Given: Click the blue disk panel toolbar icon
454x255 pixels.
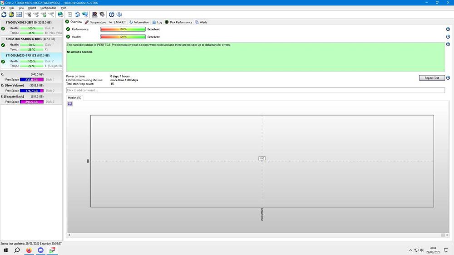Looking at the screenshot, I should (x=19, y=14).
